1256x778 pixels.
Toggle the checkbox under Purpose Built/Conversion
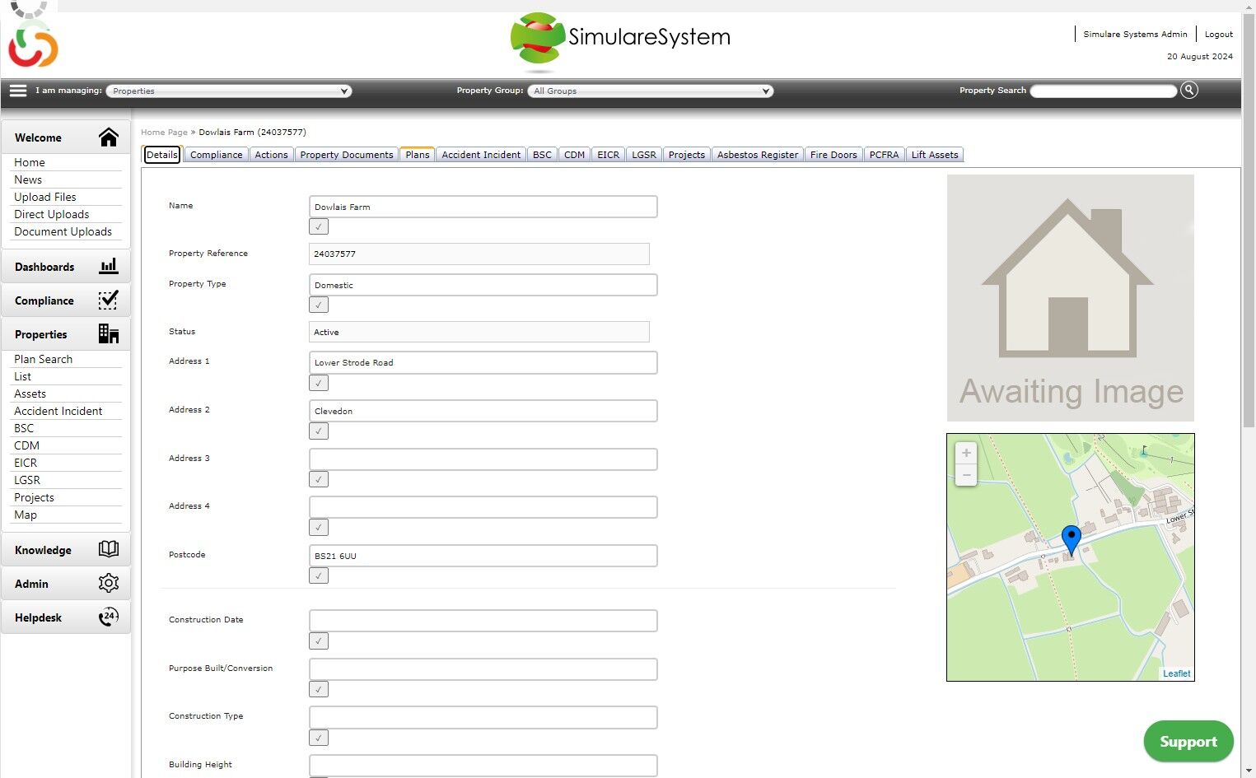point(319,689)
